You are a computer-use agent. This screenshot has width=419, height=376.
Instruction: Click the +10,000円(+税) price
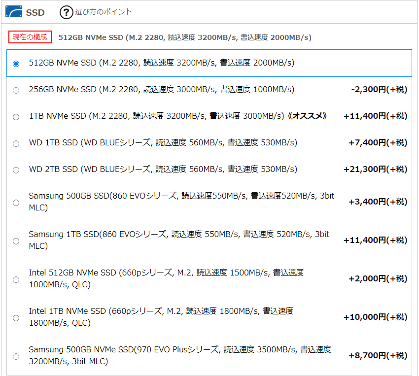(x=376, y=317)
